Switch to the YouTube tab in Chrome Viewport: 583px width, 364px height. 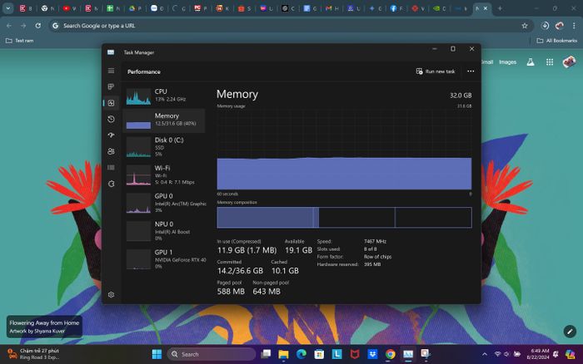tap(69, 8)
